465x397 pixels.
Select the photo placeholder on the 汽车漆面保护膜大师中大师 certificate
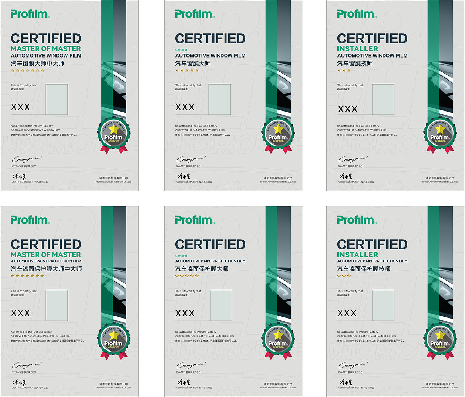57,305
